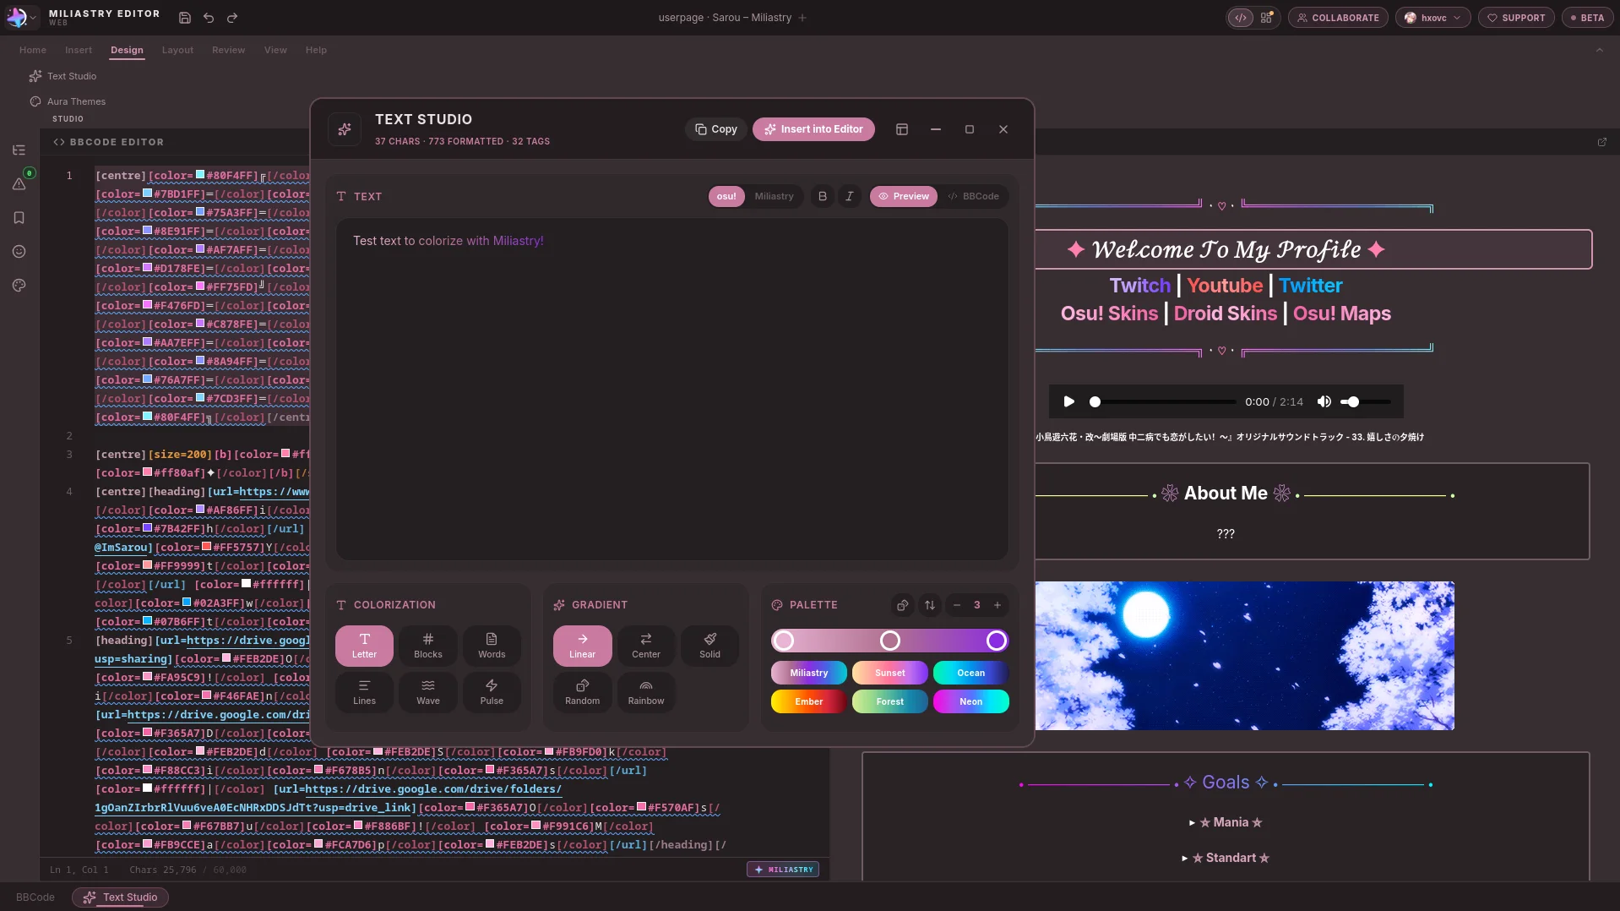Open emoji picker in left sidebar

click(19, 252)
